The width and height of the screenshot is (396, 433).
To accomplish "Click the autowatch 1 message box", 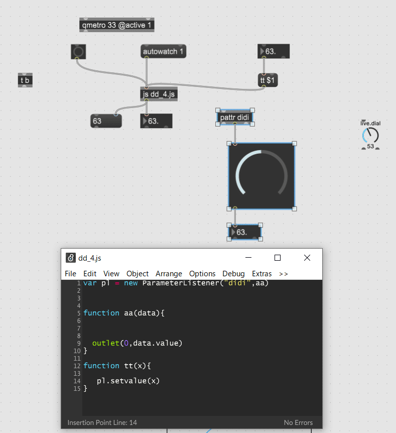I will click(x=163, y=51).
